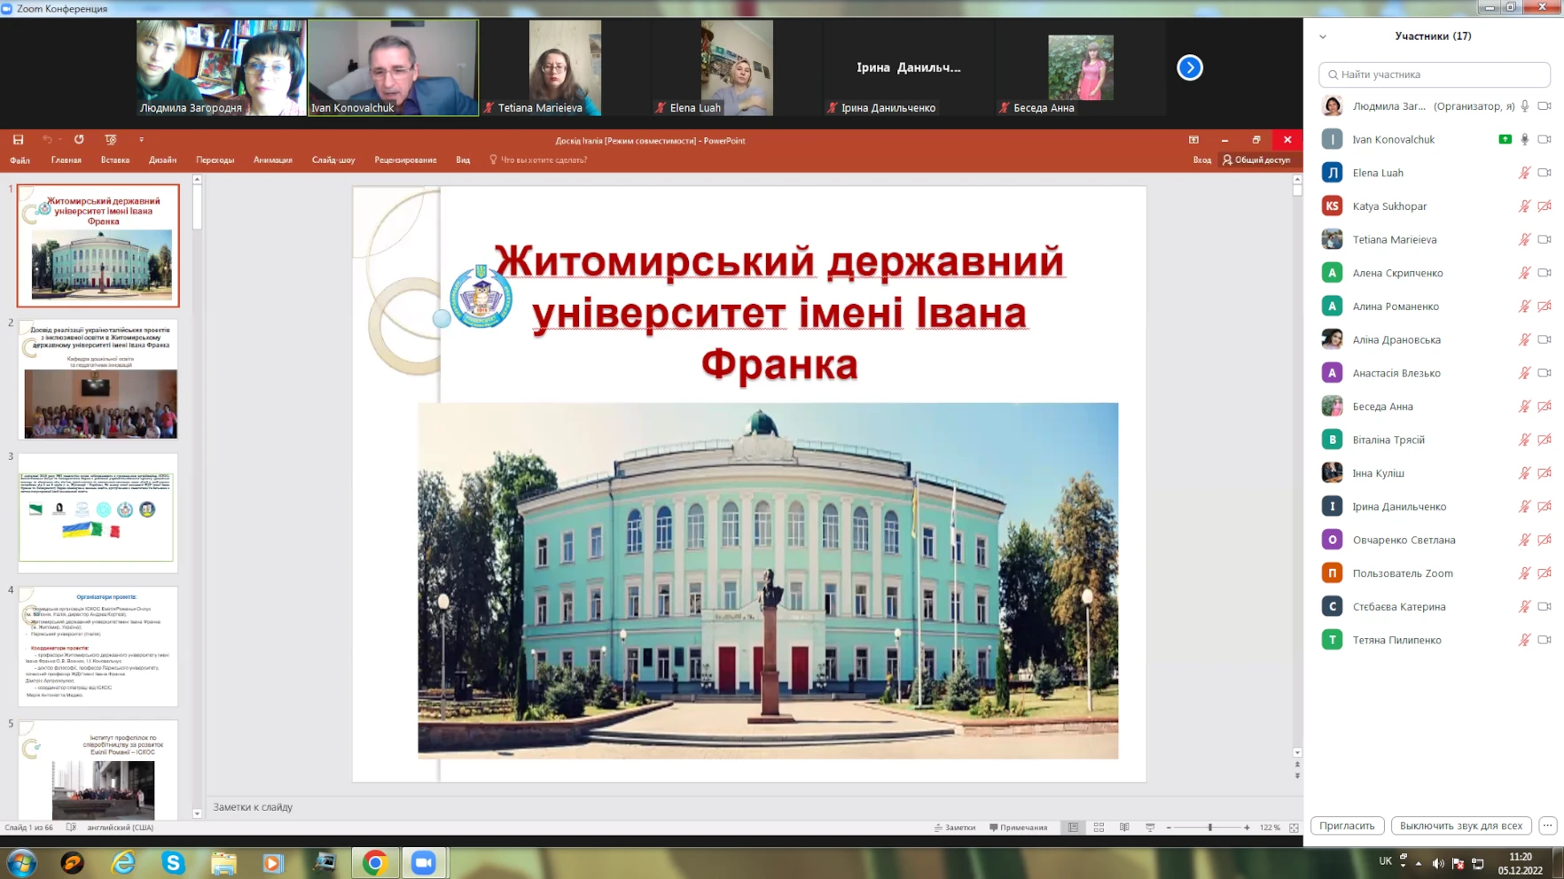Toggle Katya Sukhopar's muted microphone icon
The image size is (1564, 879).
pos(1525,206)
